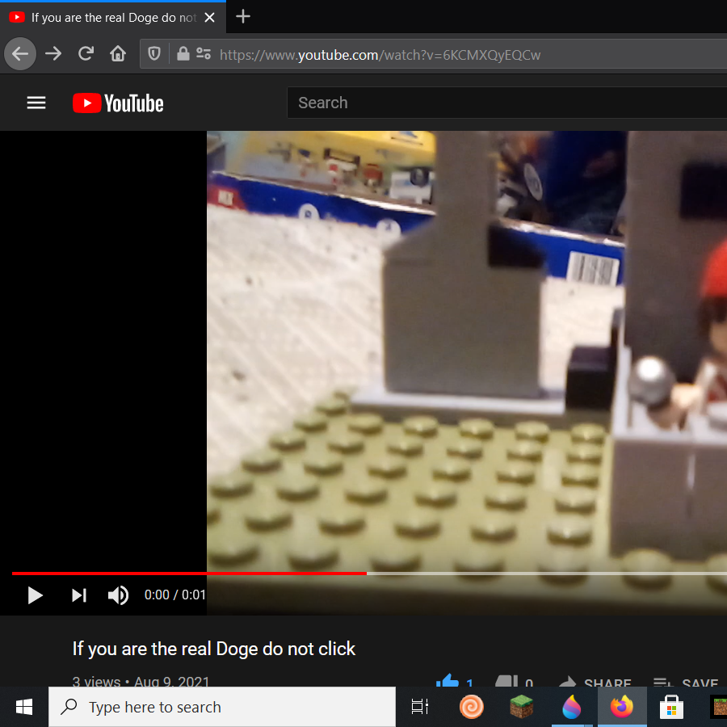
Task: Go to the YouTube home logo
Action: coord(118,103)
